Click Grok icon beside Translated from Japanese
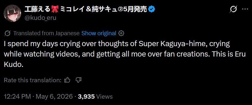This screenshot has height=105, width=252. coord(8,33)
